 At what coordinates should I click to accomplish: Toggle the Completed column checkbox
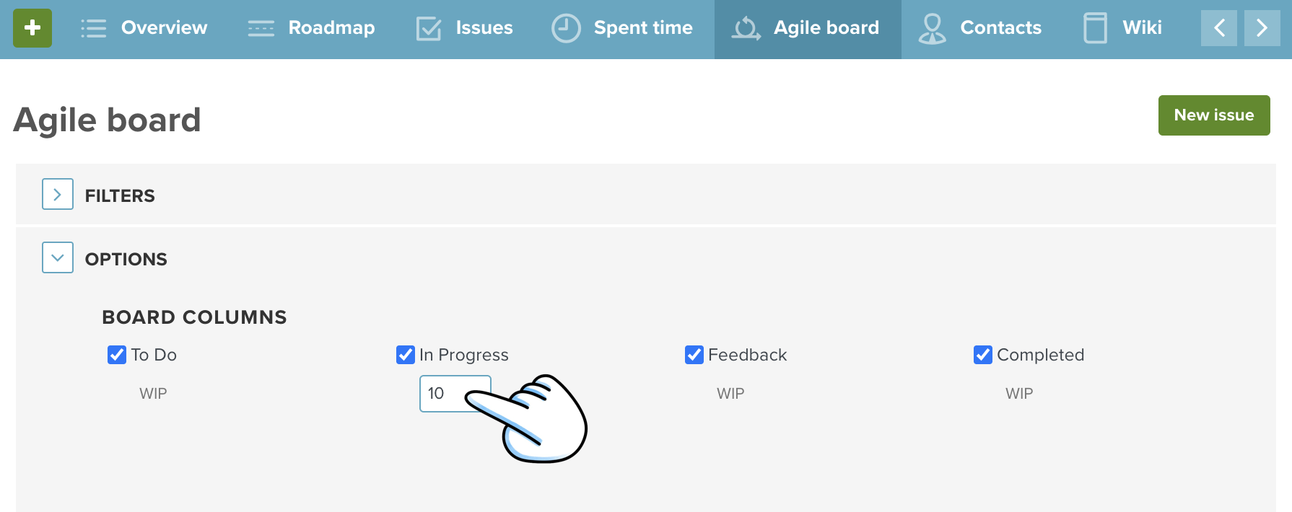tap(983, 355)
